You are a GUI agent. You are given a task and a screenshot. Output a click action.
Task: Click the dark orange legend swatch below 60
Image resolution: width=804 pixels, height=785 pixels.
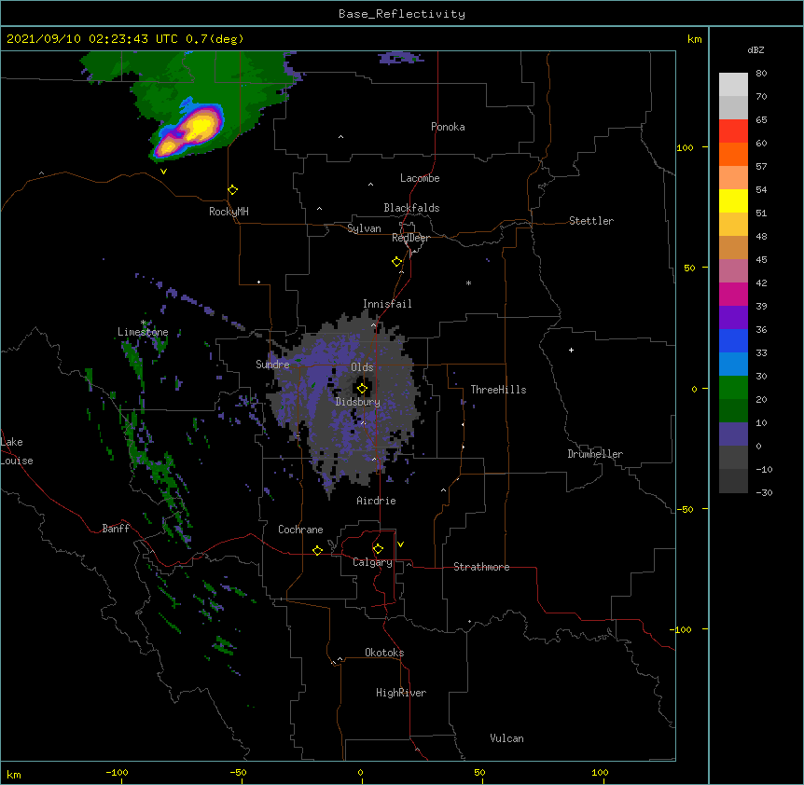[x=733, y=154]
